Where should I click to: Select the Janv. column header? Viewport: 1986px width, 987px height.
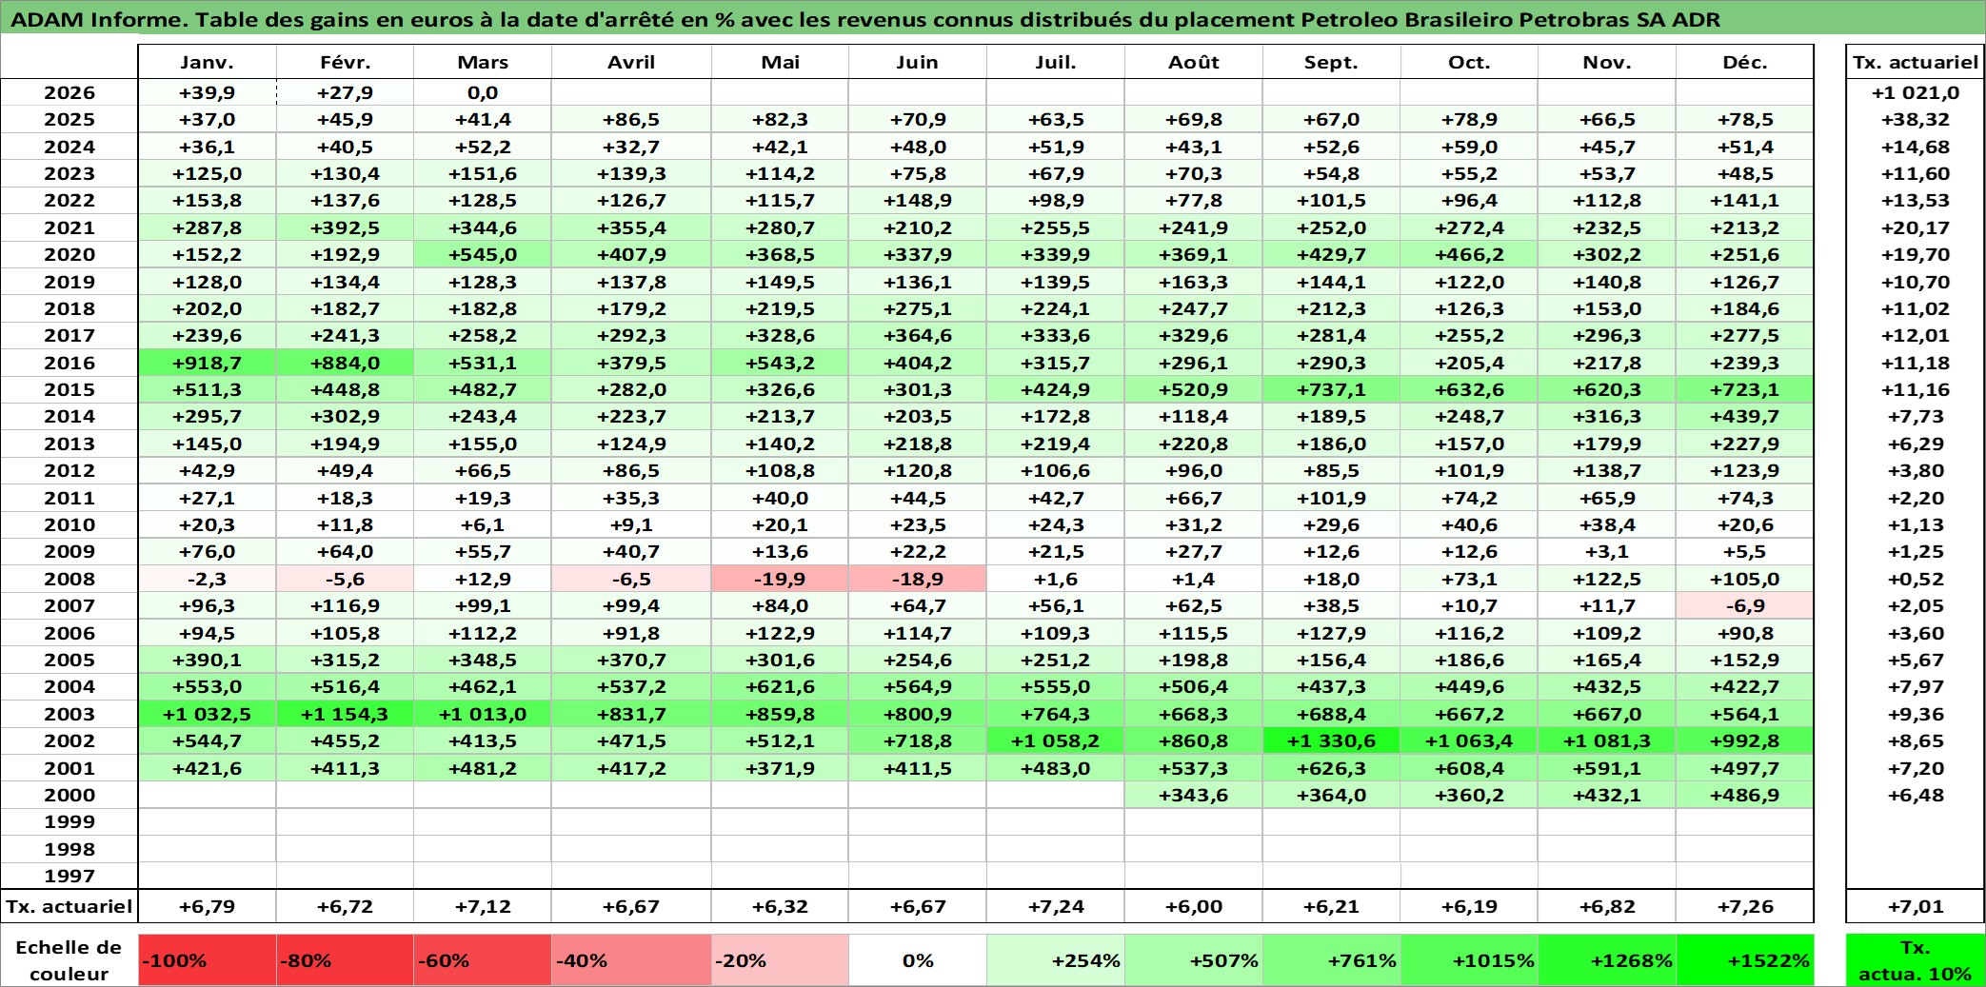coord(208,62)
